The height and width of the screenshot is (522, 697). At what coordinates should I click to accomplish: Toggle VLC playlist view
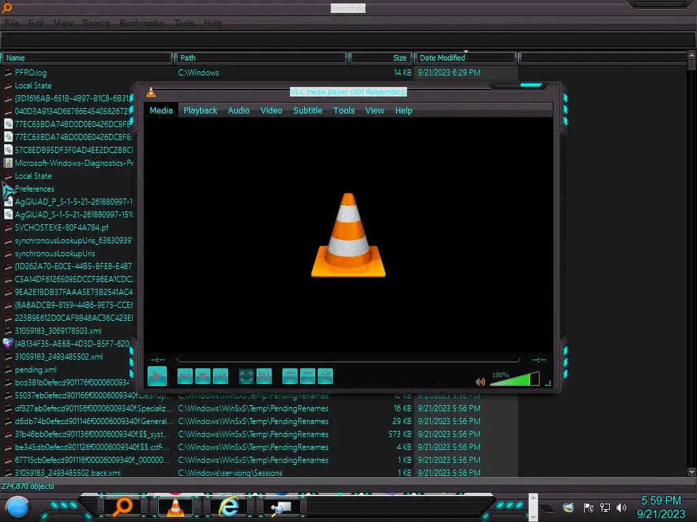pos(290,377)
